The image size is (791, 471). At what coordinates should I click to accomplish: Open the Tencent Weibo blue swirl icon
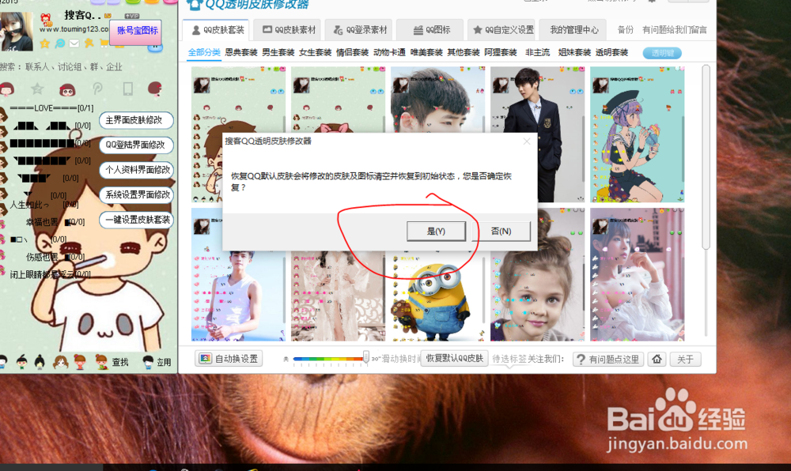(59, 43)
